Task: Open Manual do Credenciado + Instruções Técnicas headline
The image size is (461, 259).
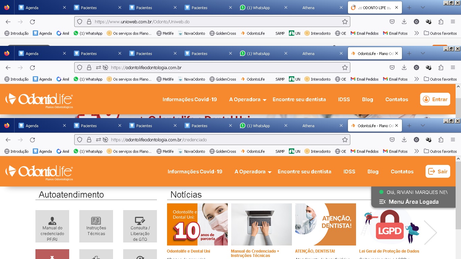Action: point(255,253)
